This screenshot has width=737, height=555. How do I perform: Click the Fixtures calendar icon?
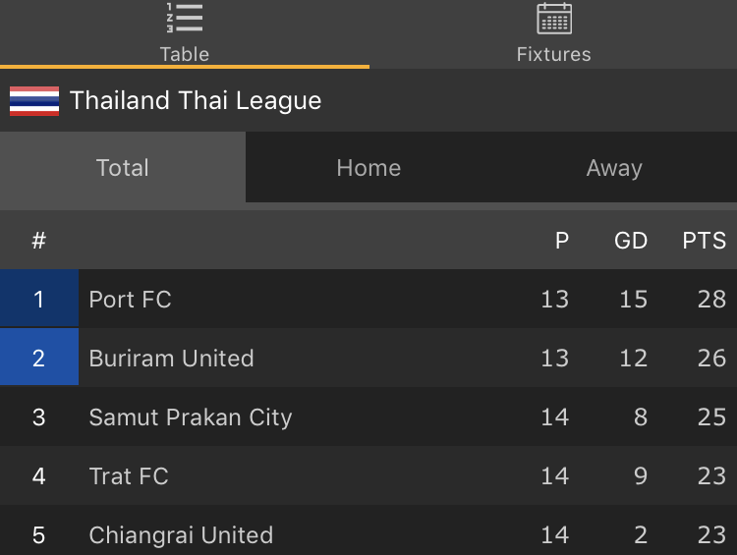click(553, 19)
